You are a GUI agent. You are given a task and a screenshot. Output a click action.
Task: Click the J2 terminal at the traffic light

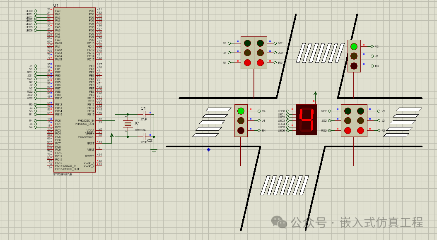(379, 120)
